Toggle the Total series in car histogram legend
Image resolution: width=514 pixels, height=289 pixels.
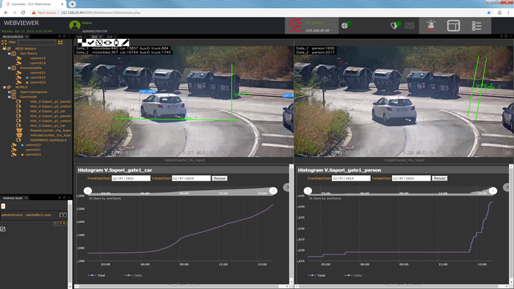pyautogui.click(x=97, y=275)
